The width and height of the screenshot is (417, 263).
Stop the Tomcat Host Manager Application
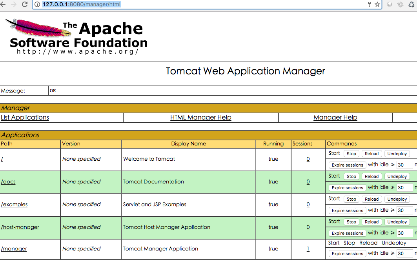tap(351, 222)
